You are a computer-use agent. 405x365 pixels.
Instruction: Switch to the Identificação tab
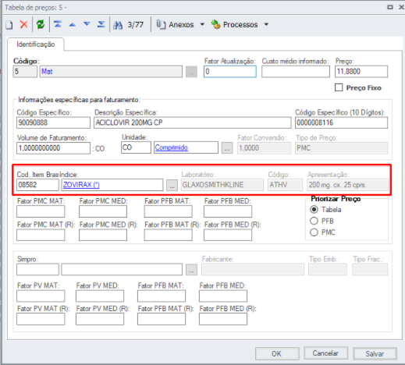(36, 44)
